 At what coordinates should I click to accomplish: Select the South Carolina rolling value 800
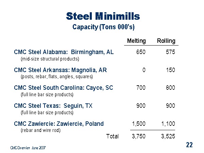pyautogui.click(x=170, y=88)
